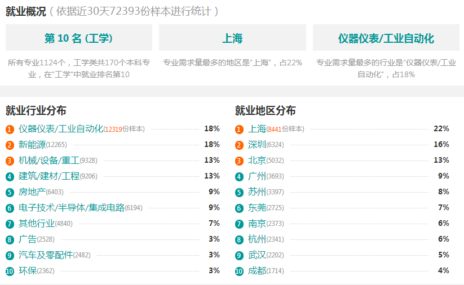Viewport: 464px width, 285px height.
Task: Click the 22% value for 上海
Action: [441, 128]
